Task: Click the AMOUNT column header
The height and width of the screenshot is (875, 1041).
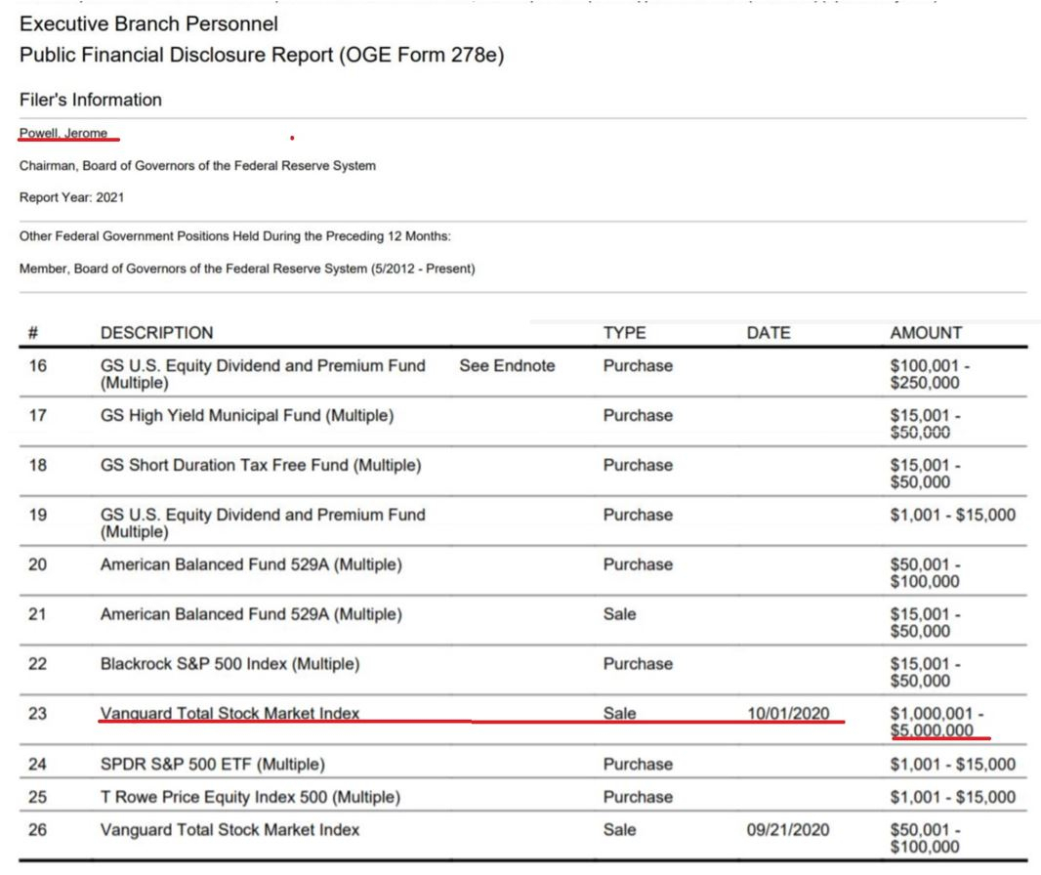Action: 926,333
